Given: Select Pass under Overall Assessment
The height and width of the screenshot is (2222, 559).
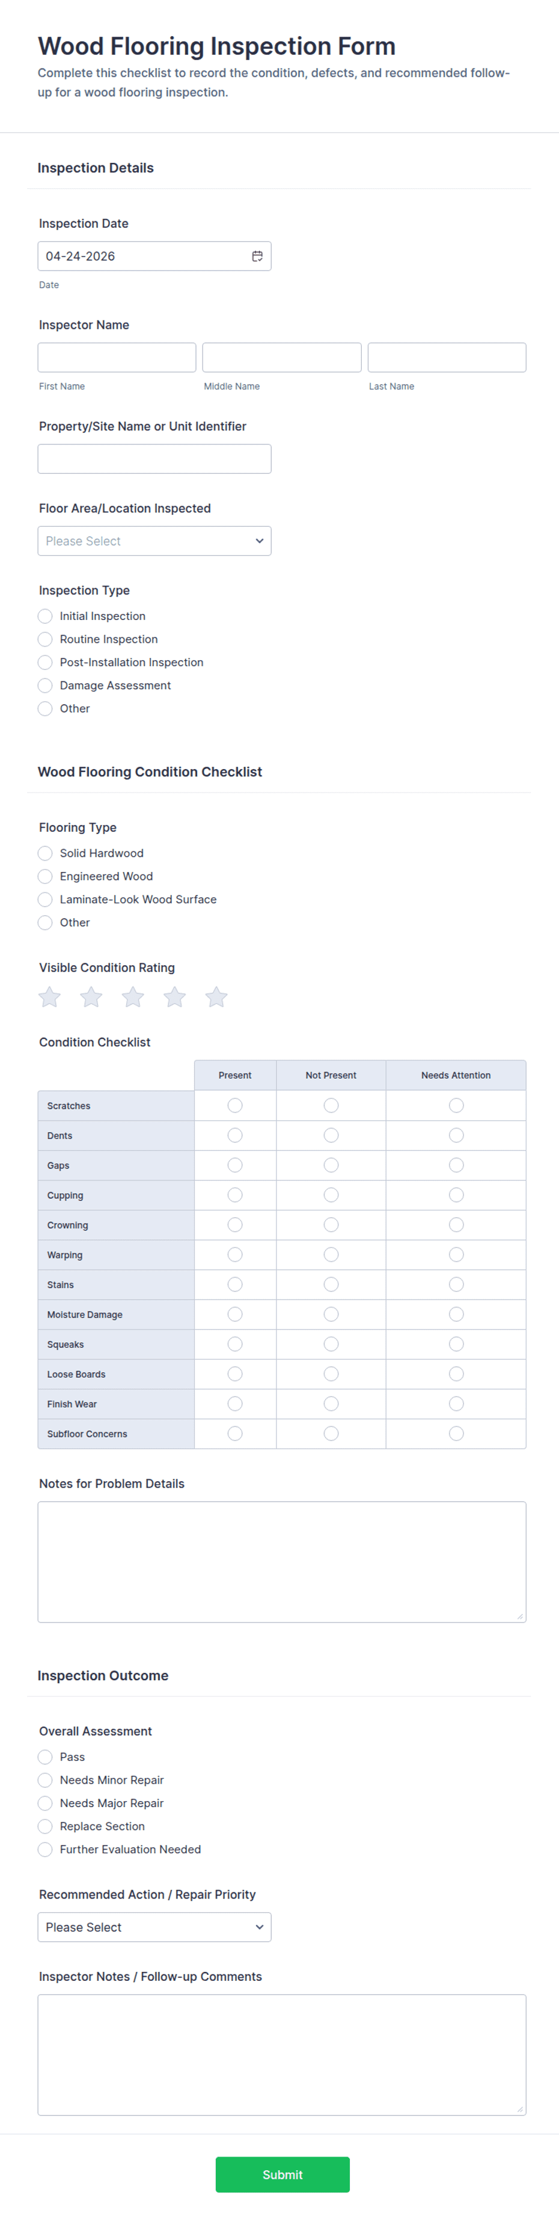Looking at the screenshot, I should 45,1757.
